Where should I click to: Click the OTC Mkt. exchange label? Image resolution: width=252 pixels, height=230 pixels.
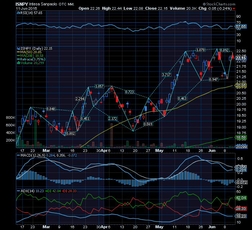pos(67,4)
